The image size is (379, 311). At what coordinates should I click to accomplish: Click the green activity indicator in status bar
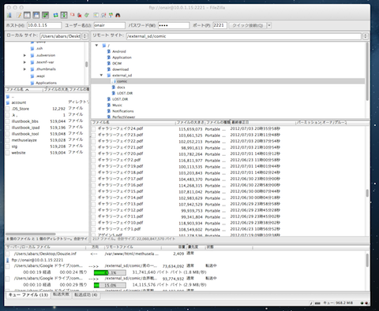click(x=362, y=303)
